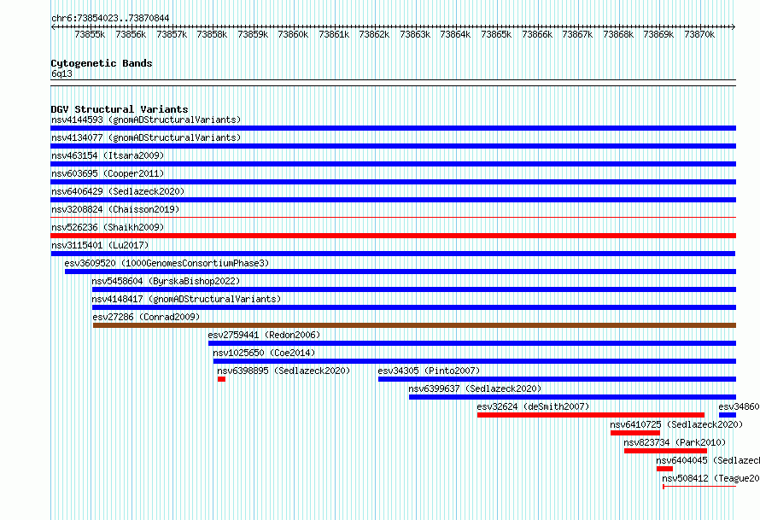Open the nsv6404045 variant label
760x520 pixels.
point(708,460)
